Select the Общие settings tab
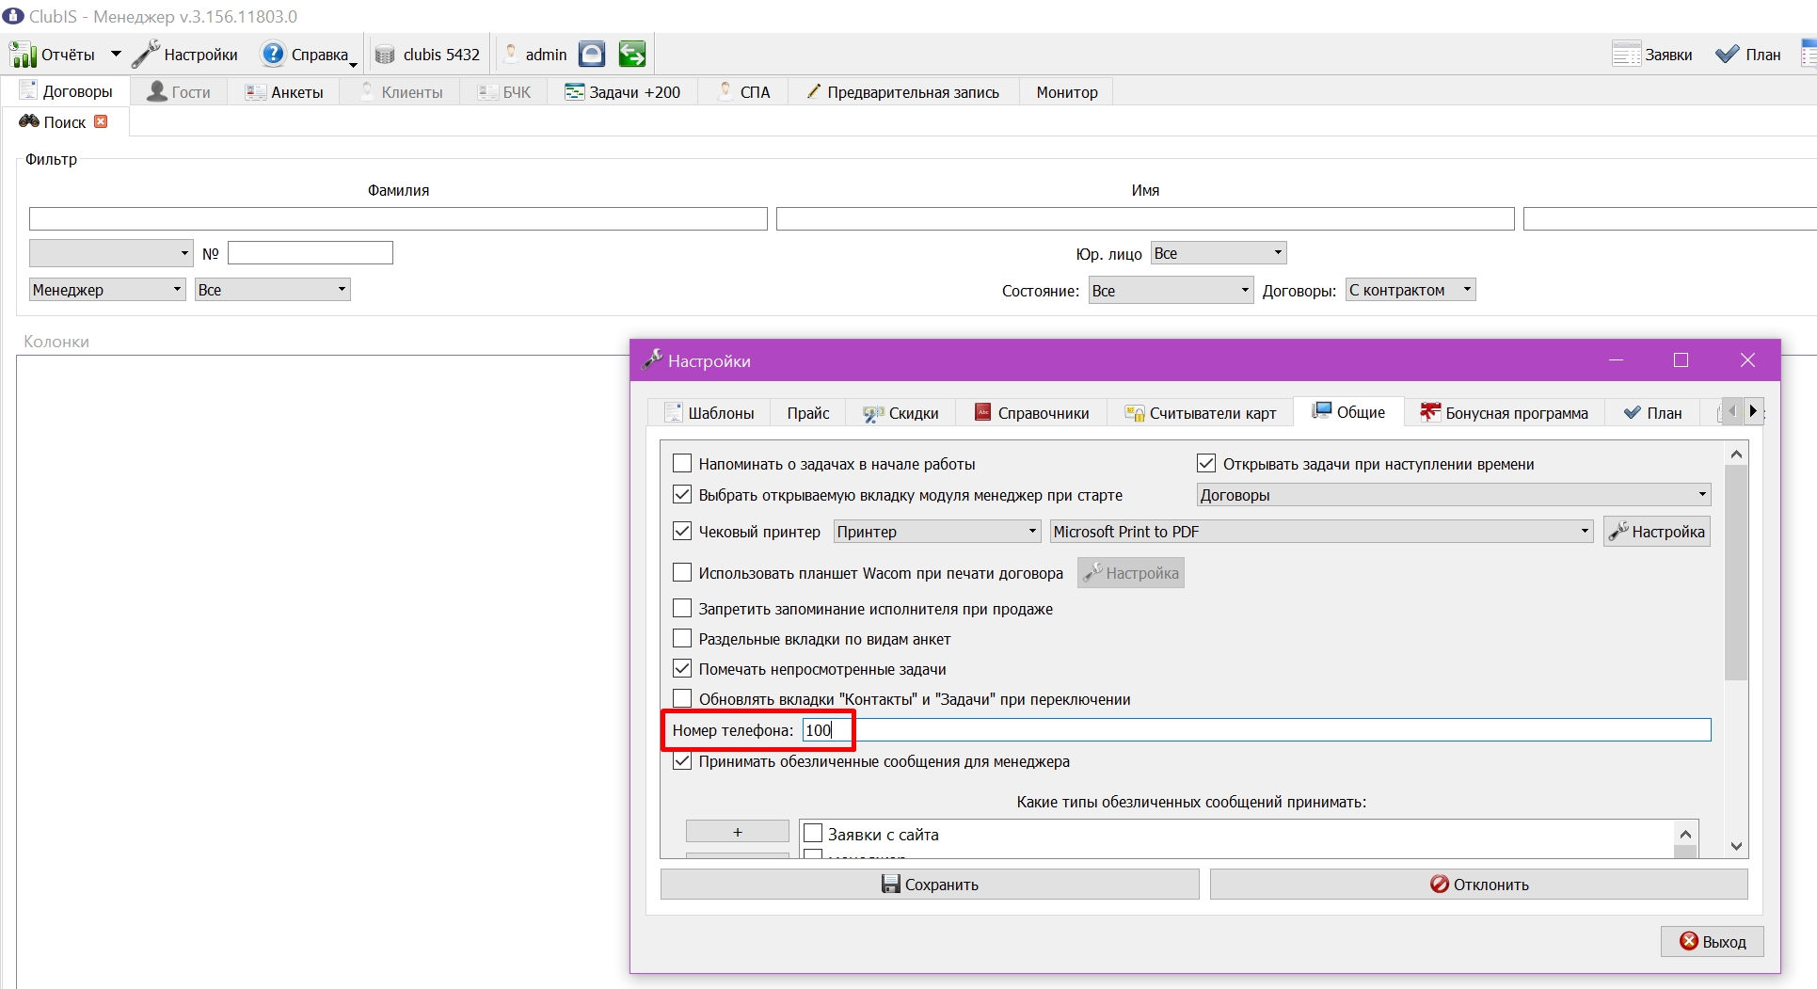The width and height of the screenshot is (1817, 989). click(1348, 412)
